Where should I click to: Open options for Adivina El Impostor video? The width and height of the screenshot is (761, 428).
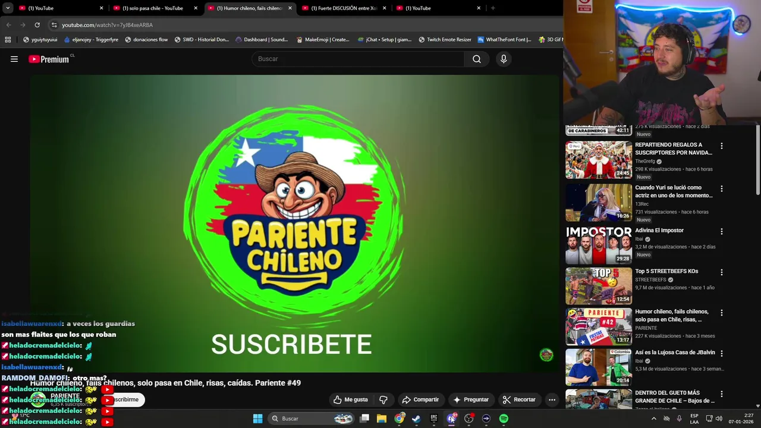click(722, 231)
